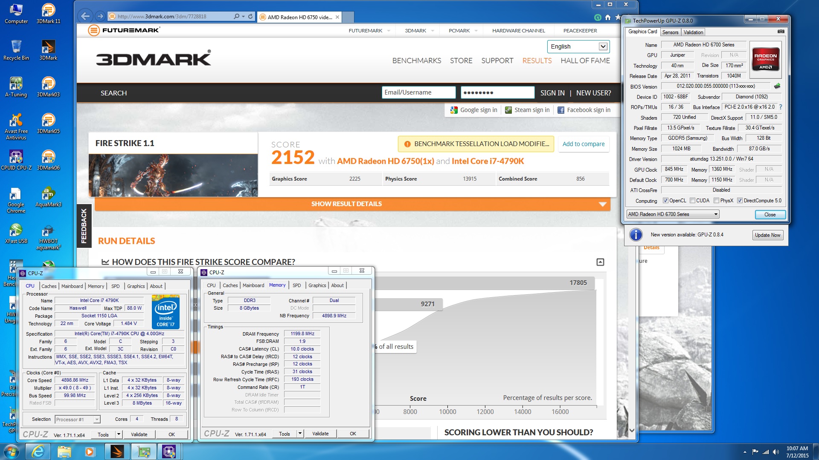819x460 pixels.
Task: Open Avast Free Antivirus desktop icon
Action: pos(16,126)
